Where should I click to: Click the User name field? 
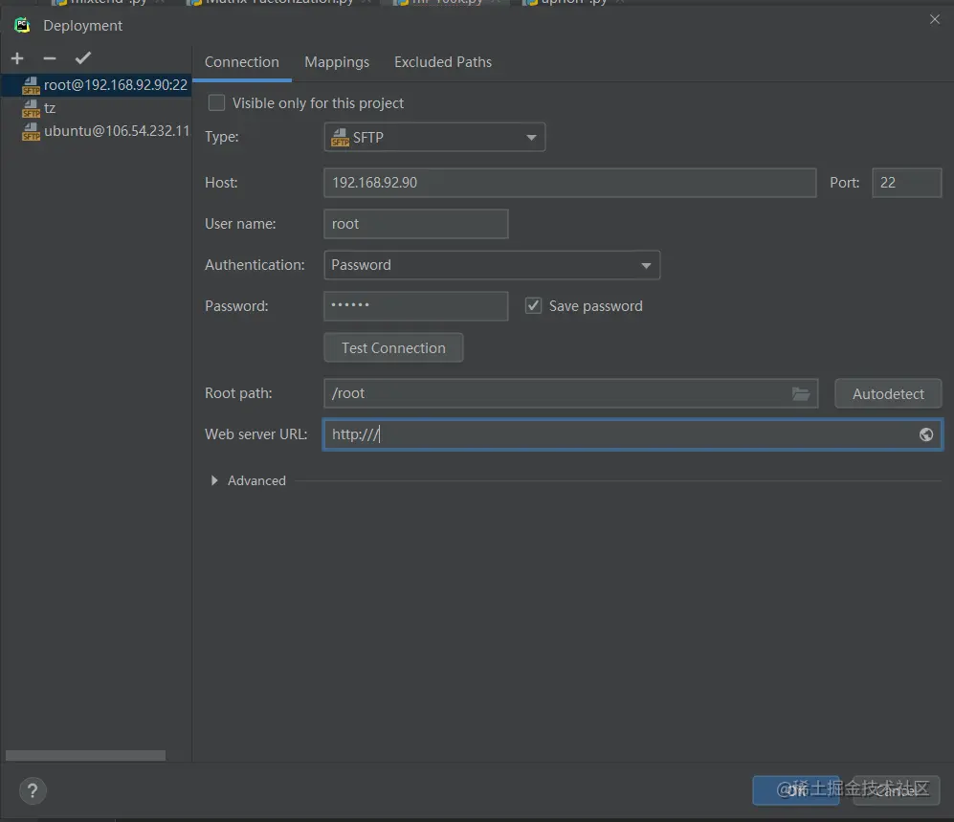(x=415, y=224)
